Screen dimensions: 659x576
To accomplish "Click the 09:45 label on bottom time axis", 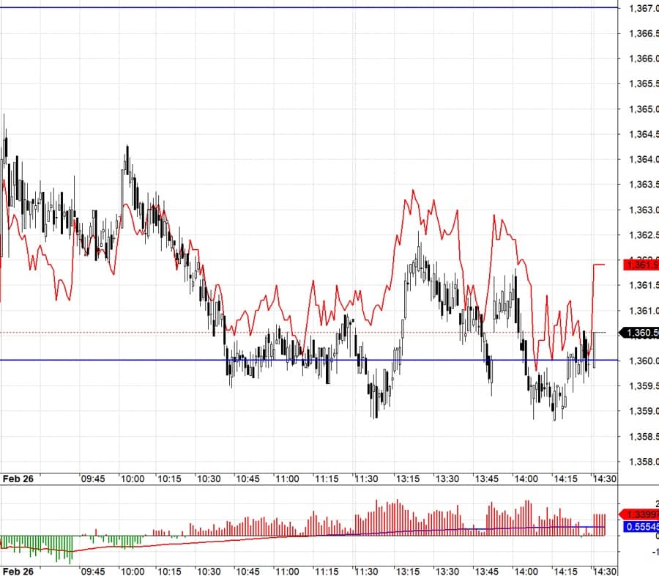I will point(93,569).
